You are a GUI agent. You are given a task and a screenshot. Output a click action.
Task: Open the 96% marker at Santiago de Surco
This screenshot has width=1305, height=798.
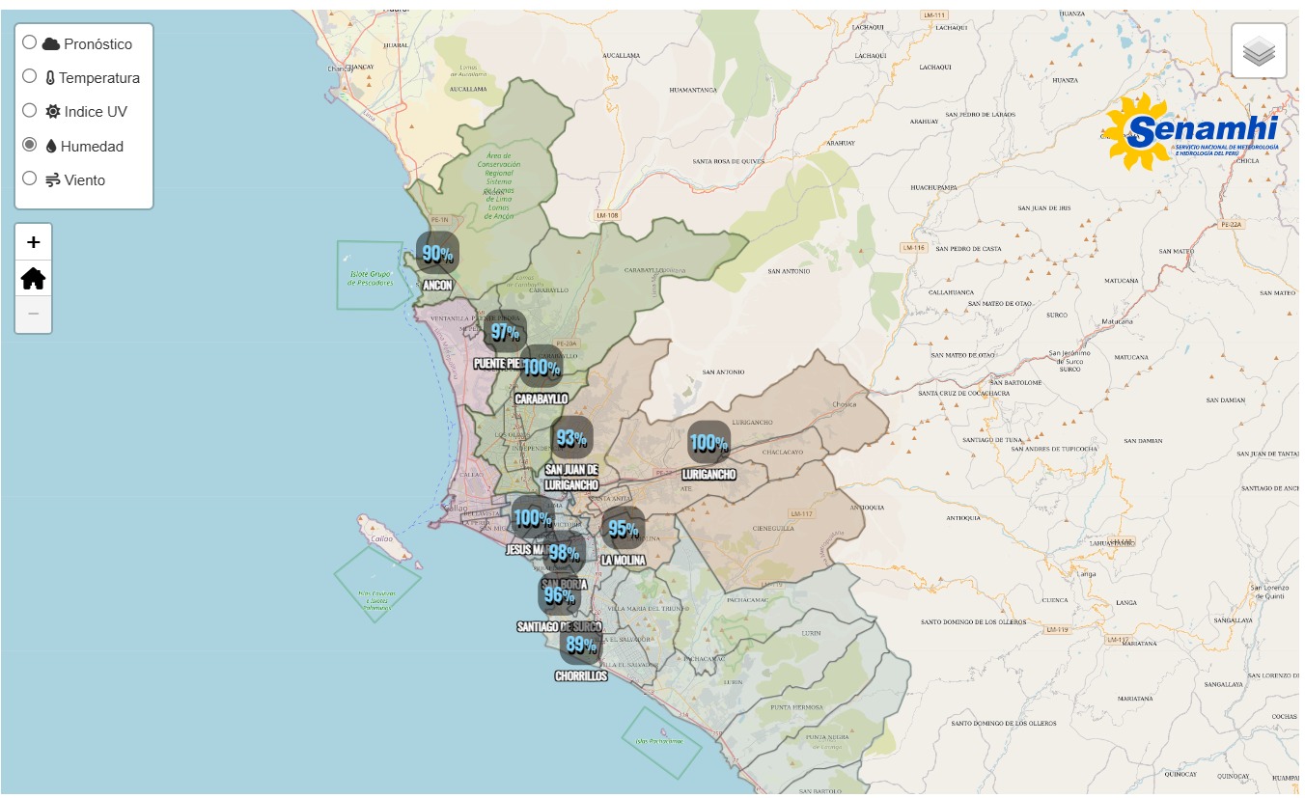pos(559,594)
